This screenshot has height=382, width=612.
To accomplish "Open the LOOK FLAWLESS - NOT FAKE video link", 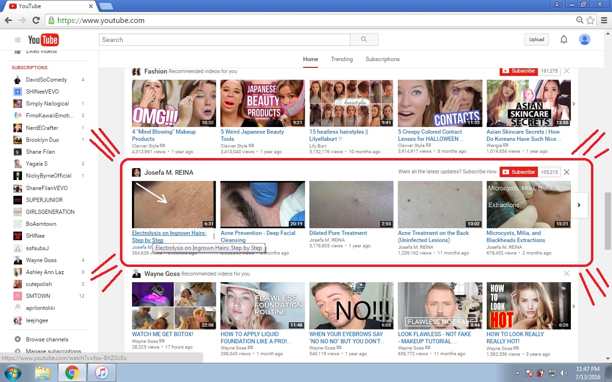I will 435,338.
